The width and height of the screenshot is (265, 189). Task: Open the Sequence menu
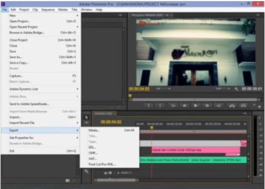tap(48, 10)
